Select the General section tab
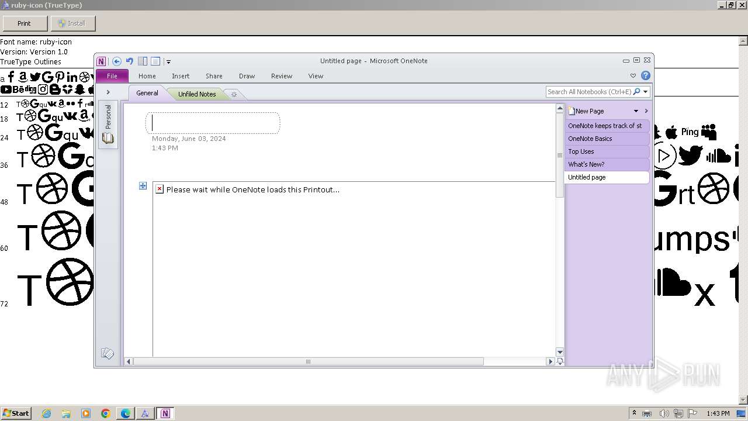The height and width of the screenshot is (421, 748). [147, 93]
